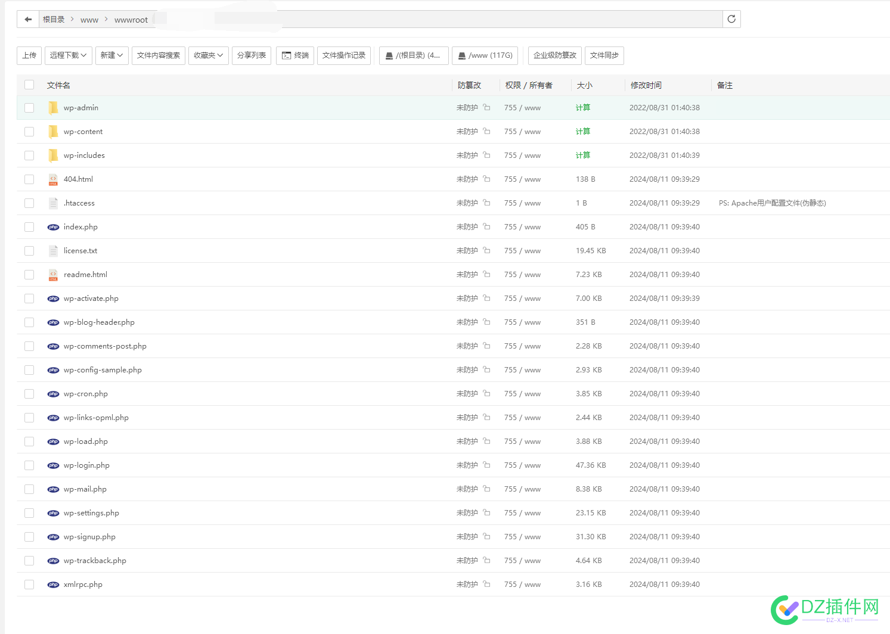
Task: Click the readme.html file icon
Action: [53, 275]
